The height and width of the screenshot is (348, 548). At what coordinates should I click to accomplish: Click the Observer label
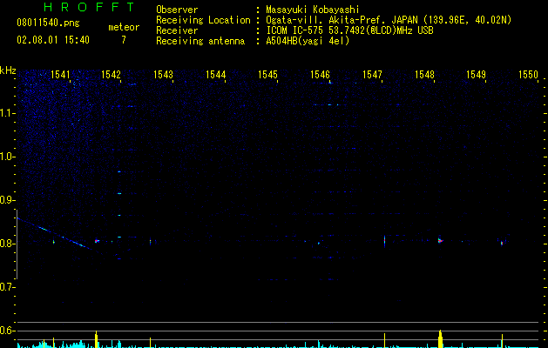[177, 10]
